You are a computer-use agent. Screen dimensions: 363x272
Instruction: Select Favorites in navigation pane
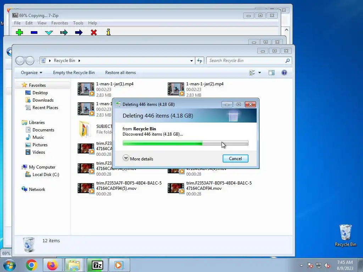click(37, 85)
